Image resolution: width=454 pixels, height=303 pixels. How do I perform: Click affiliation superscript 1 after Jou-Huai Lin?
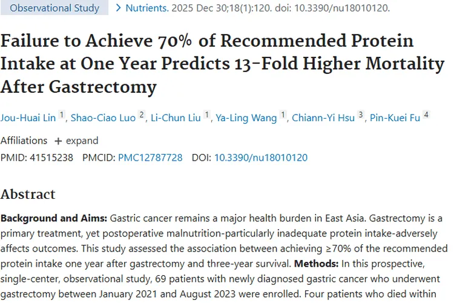click(x=61, y=115)
